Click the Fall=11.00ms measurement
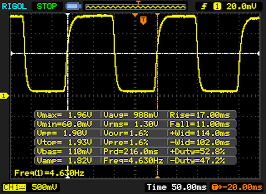 tap(200, 124)
